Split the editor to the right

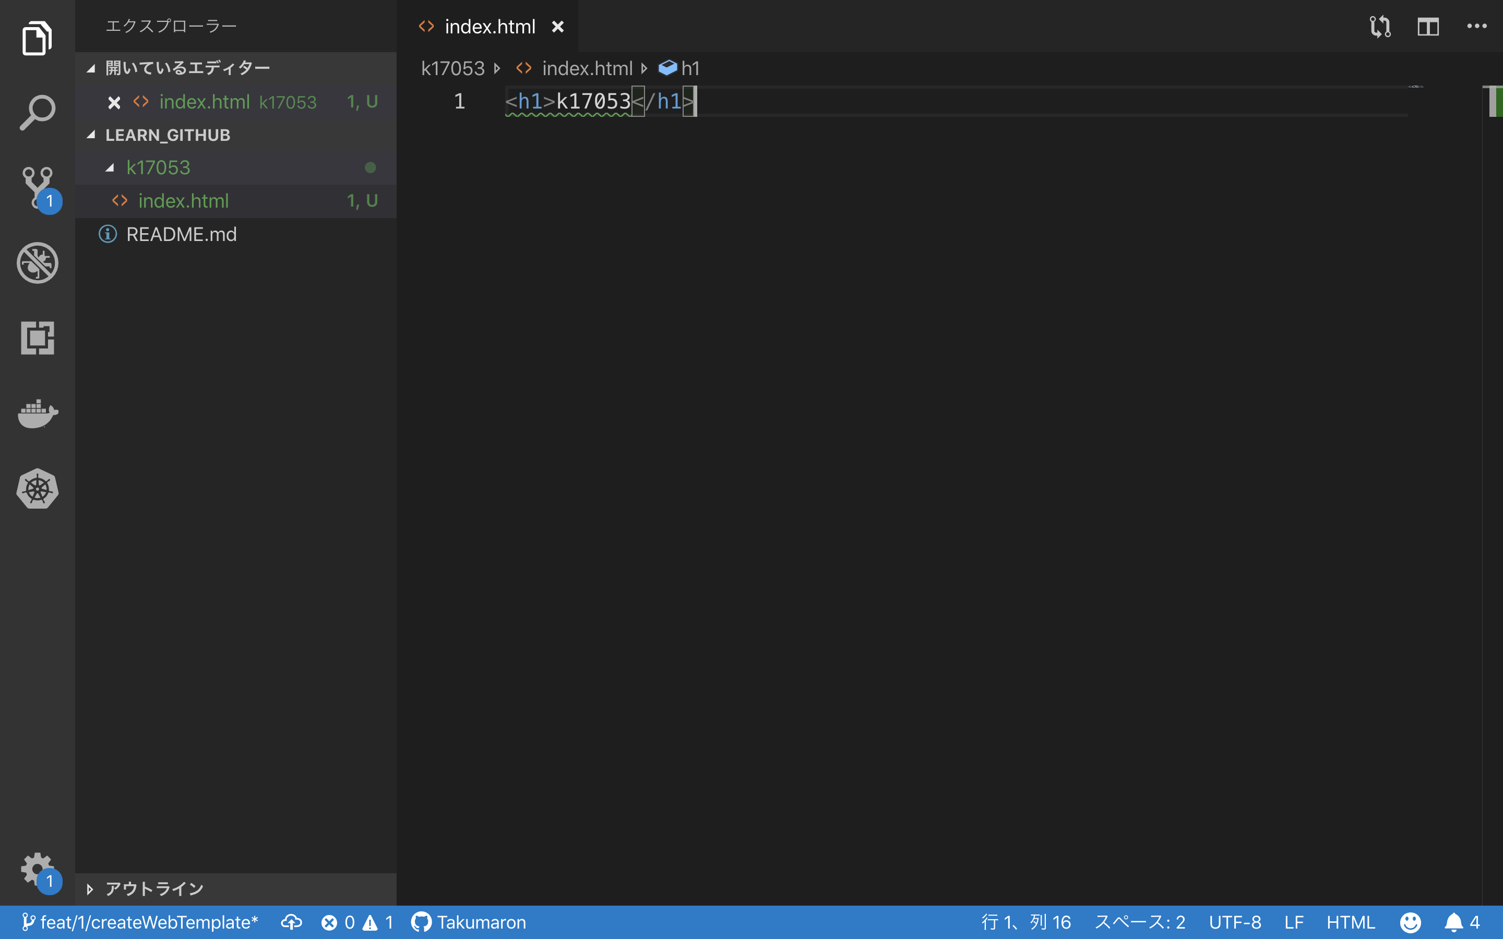pyautogui.click(x=1428, y=27)
